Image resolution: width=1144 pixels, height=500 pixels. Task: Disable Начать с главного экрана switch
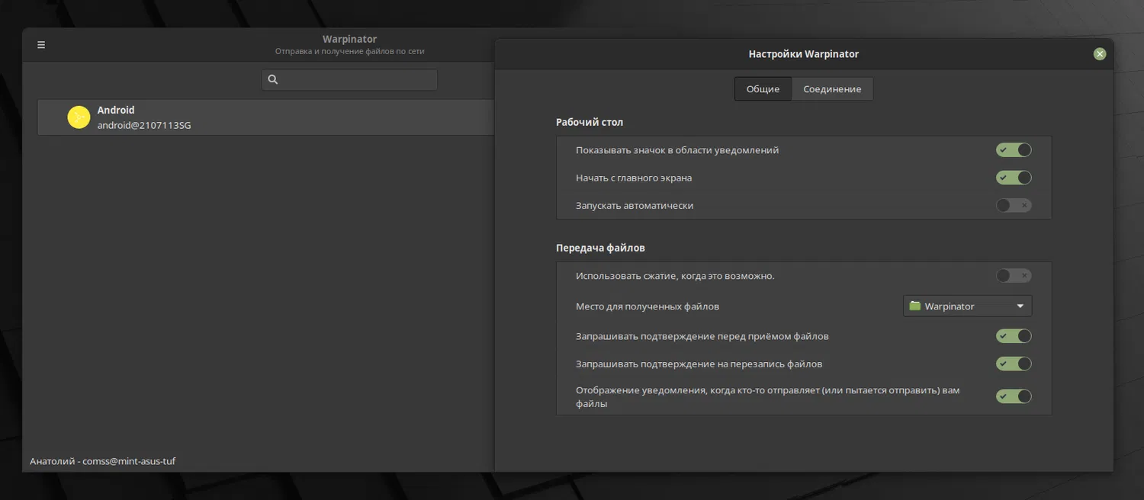coord(1014,178)
